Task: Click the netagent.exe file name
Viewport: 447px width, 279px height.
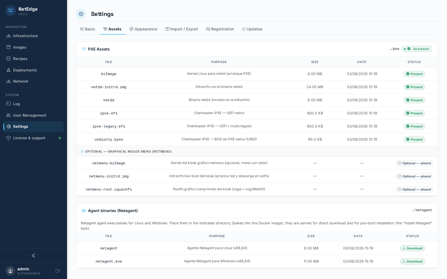Action: (x=109, y=261)
